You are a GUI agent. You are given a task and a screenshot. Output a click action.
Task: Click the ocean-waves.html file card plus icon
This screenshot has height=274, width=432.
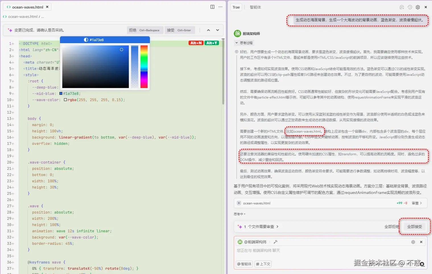pyautogui.click(x=239, y=203)
